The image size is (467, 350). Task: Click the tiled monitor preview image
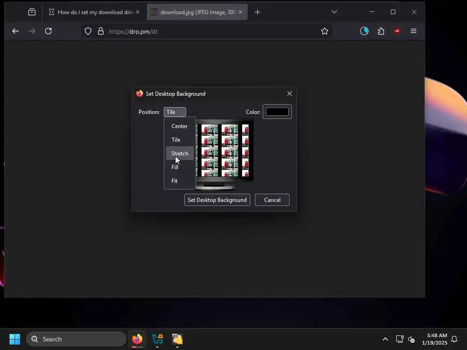(x=224, y=150)
